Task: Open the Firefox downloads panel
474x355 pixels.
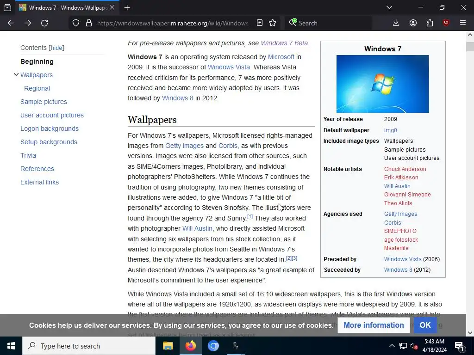Action: [396, 23]
